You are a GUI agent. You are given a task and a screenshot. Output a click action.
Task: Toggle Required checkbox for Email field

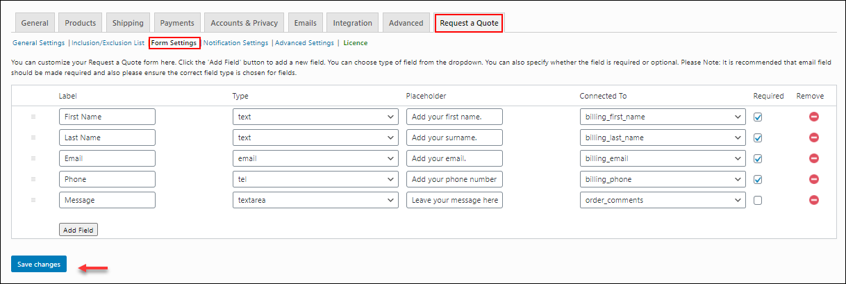pos(758,159)
